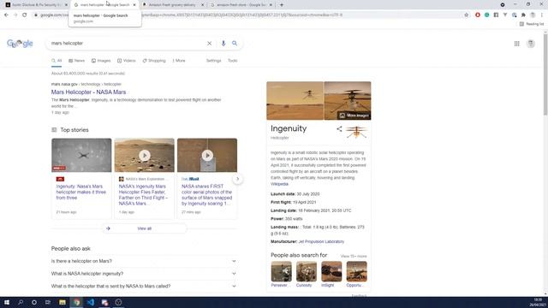Screen dimensions: 548x308
Task: Open the search Settings menu
Action: coord(213,61)
